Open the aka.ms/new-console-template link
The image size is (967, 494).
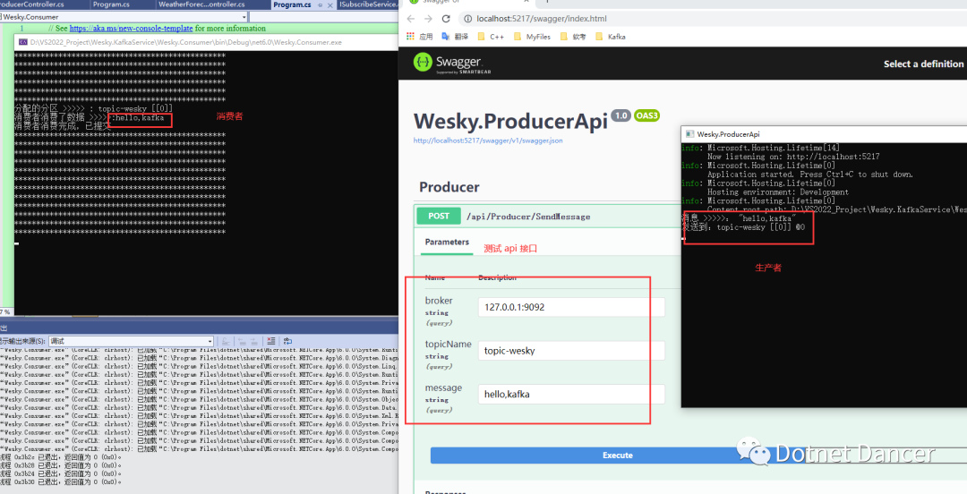[132, 29]
